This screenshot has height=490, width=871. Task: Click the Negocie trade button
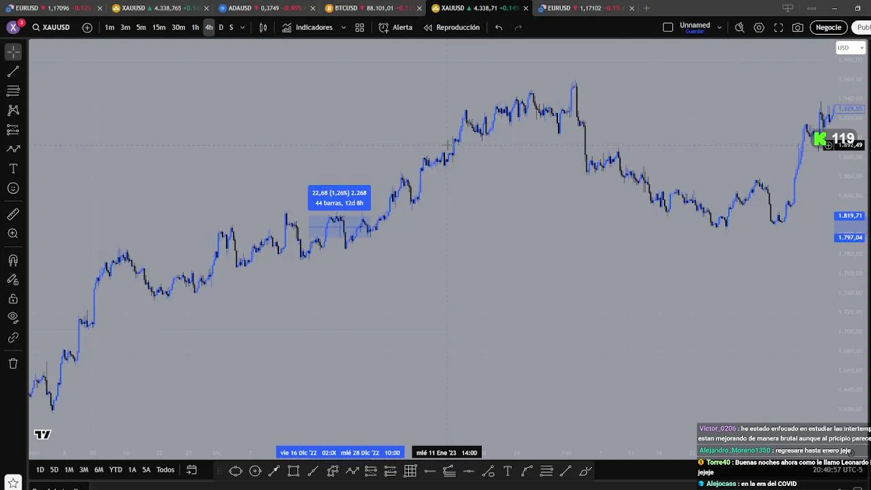pos(828,27)
